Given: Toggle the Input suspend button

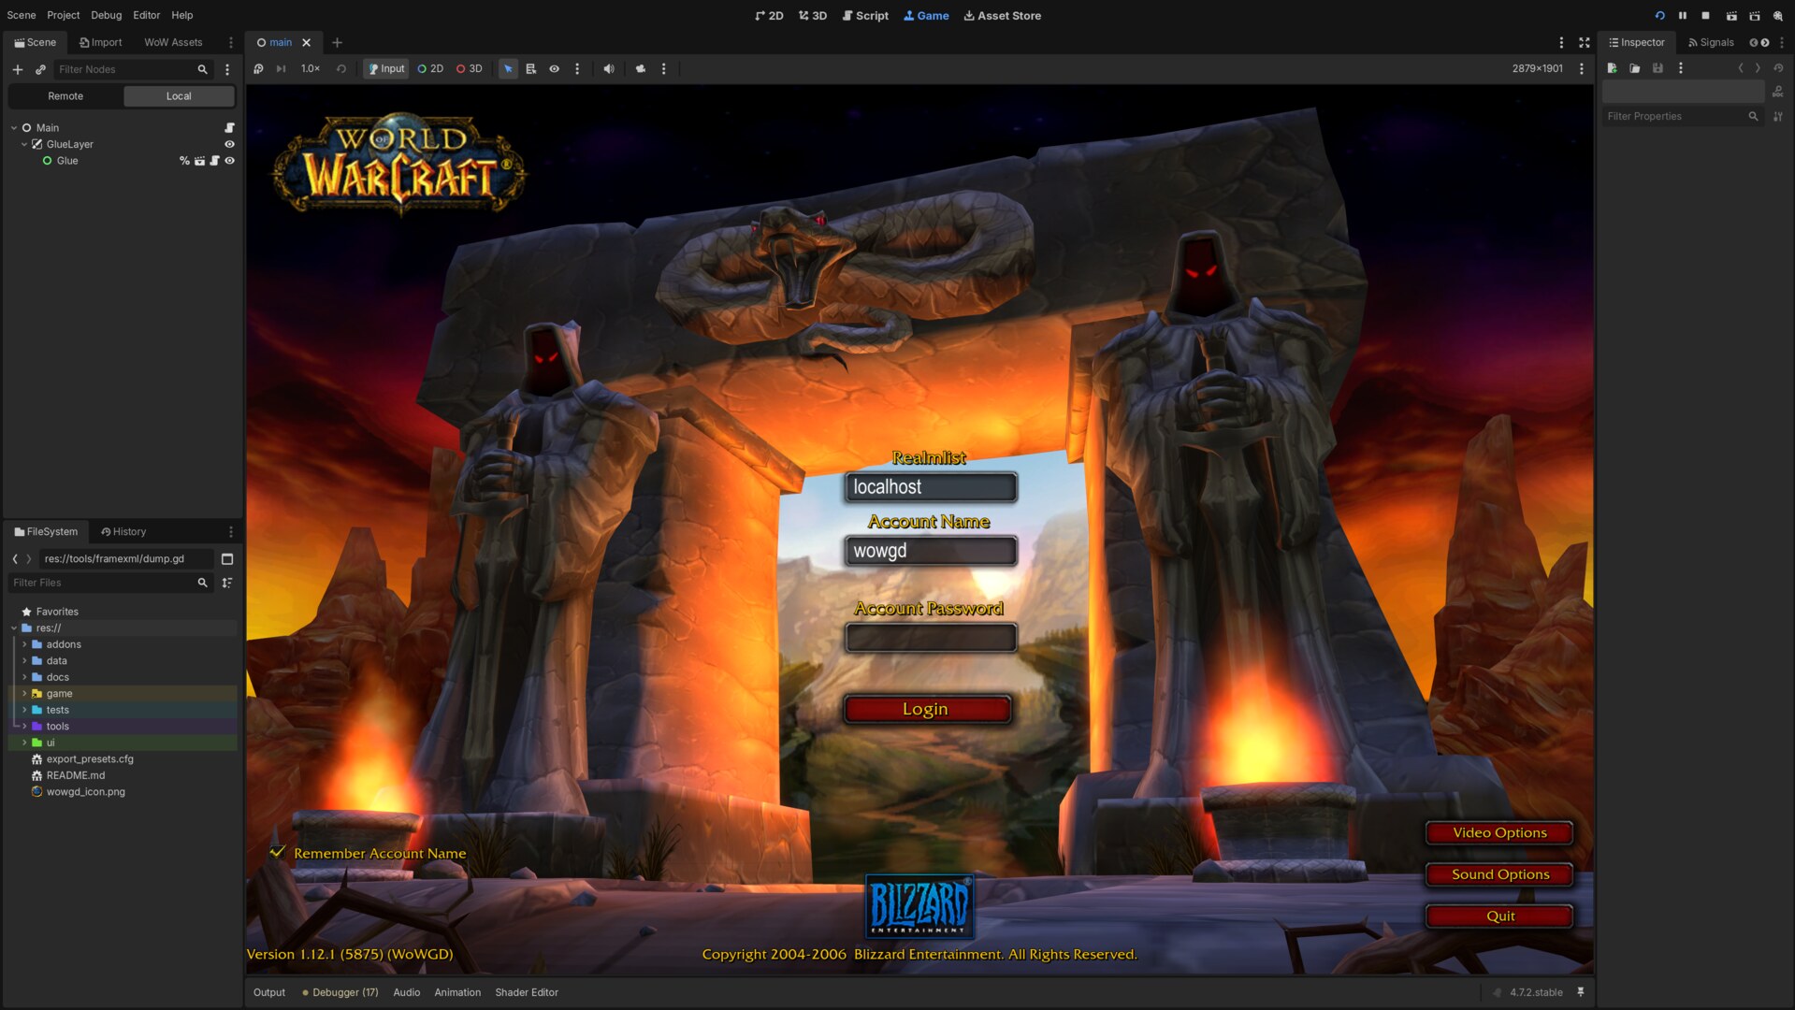Looking at the screenshot, I should pyautogui.click(x=386, y=68).
